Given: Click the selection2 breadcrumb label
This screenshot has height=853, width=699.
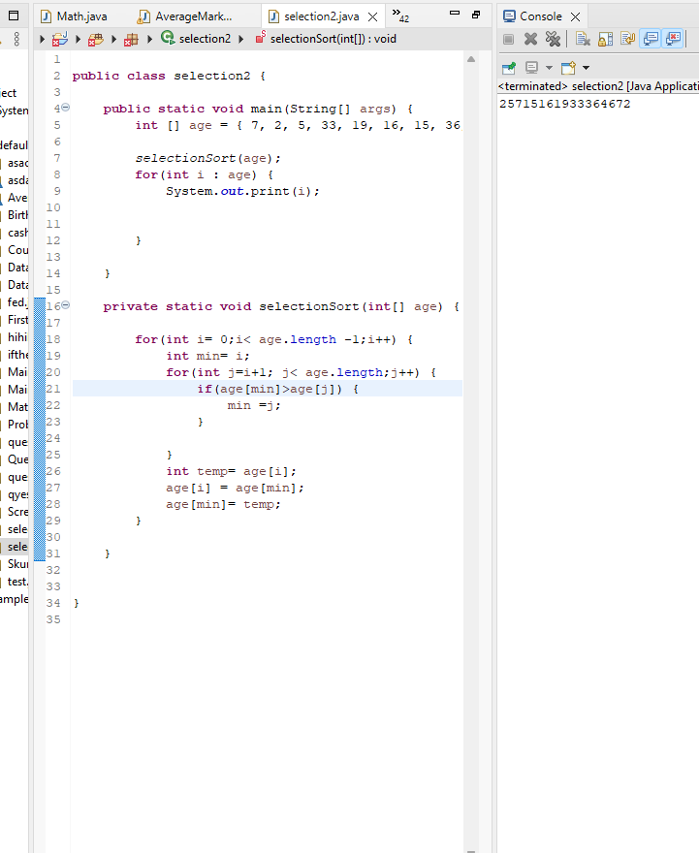Looking at the screenshot, I should click(206, 39).
